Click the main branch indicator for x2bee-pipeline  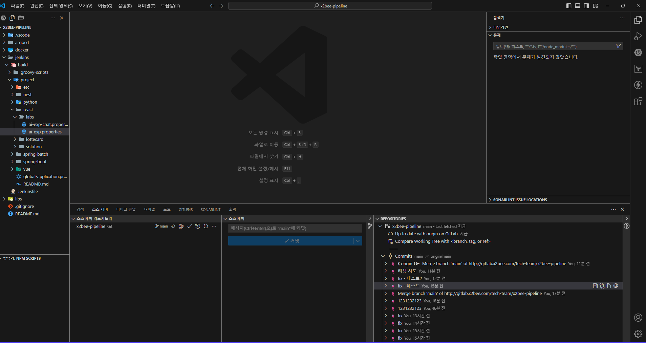coord(161,226)
